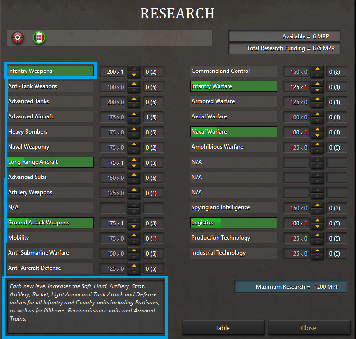Screen dimensions: 356x339
Task: Click the up arrow for Anti-Tank Weapons
Action: pos(134,84)
